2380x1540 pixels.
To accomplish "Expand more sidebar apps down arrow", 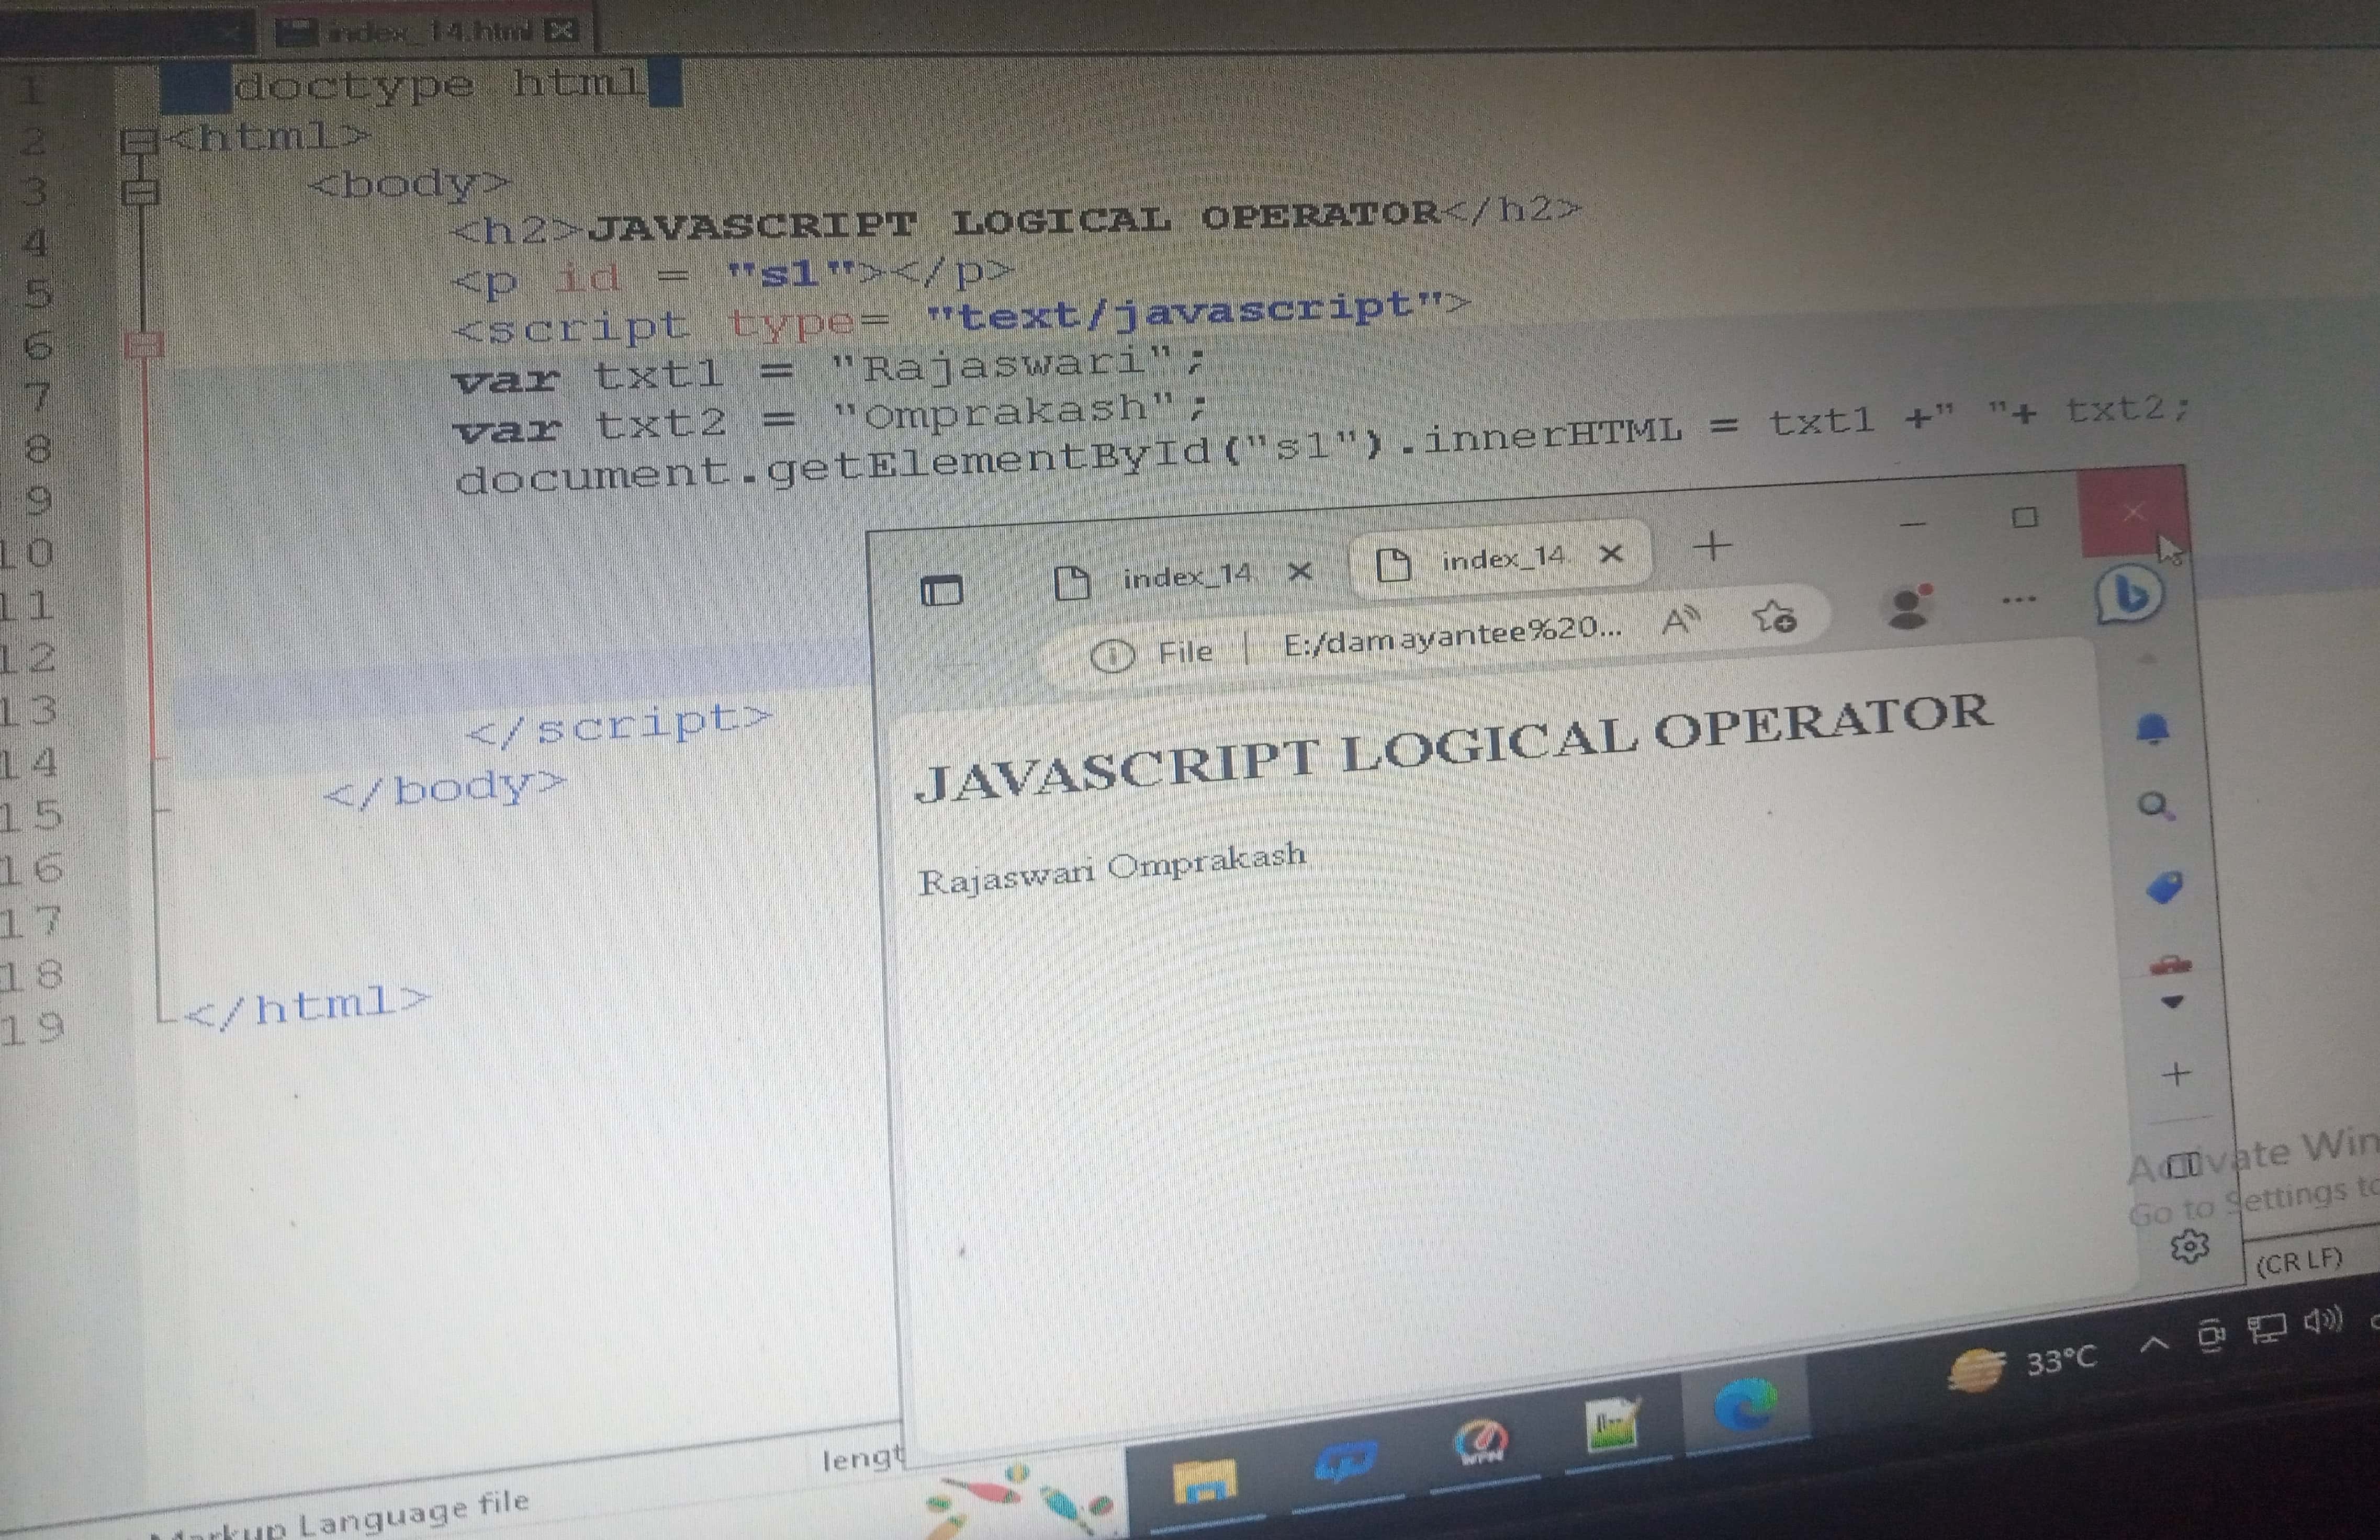I will pos(2172,1002).
